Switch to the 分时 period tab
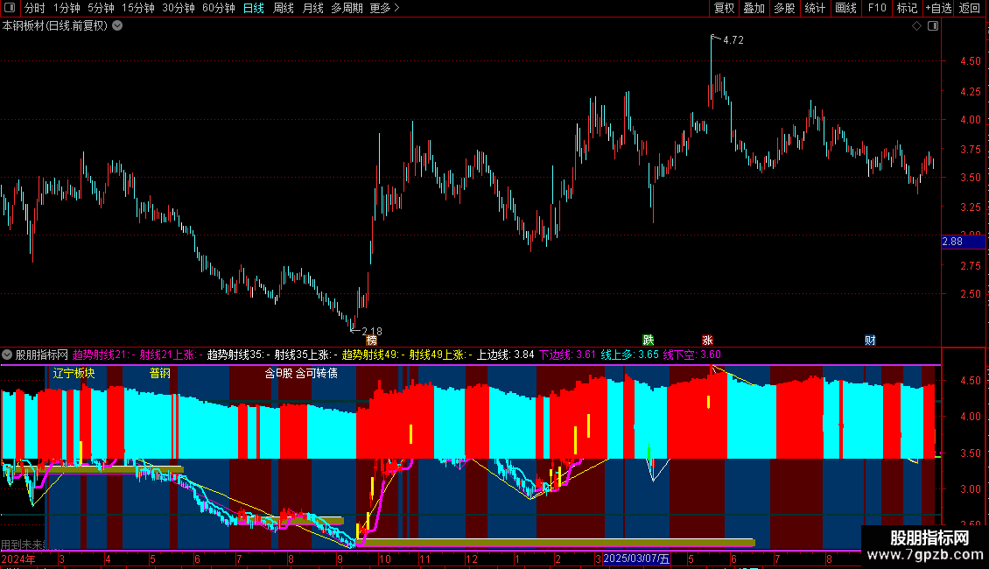The image size is (989, 569). click(35, 8)
